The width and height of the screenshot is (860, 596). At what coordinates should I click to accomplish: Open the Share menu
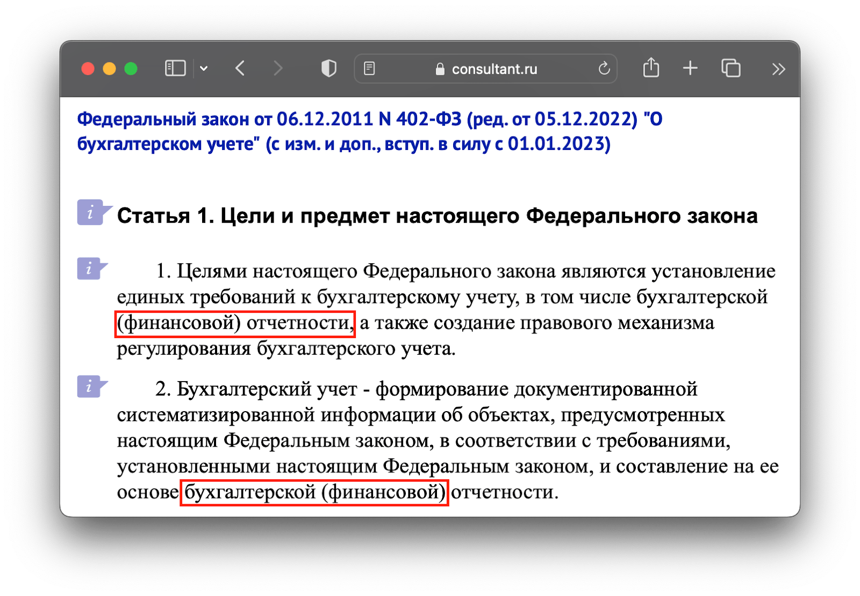pos(651,68)
